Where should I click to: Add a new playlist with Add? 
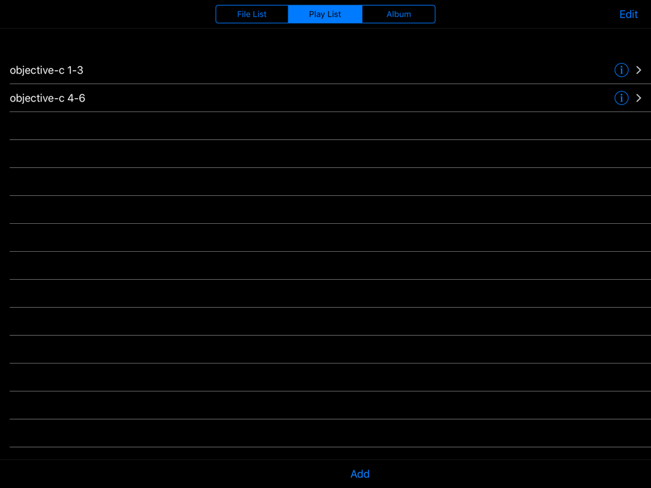(x=359, y=474)
